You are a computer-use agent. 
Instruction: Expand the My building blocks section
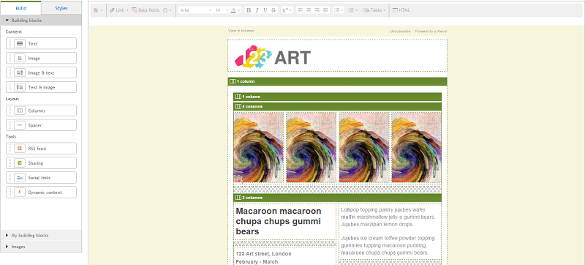41,236
